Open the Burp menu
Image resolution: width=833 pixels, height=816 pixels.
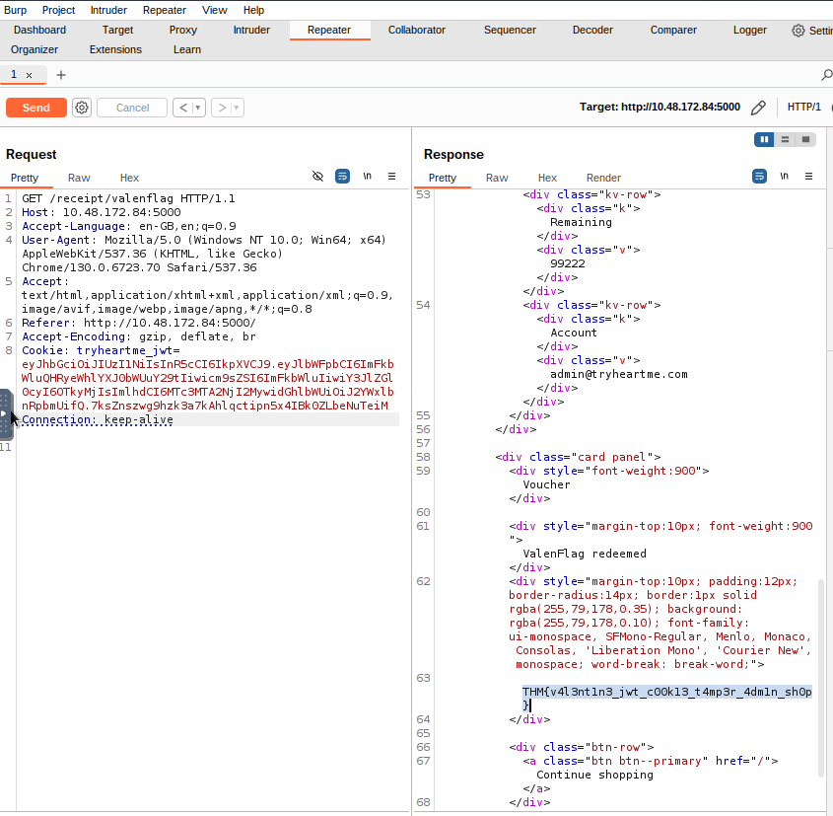16,10
